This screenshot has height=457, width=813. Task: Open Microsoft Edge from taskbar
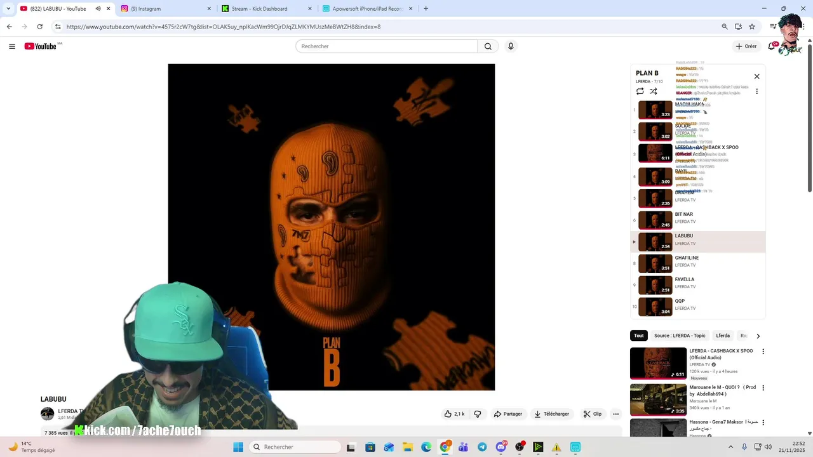click(426, 447)
